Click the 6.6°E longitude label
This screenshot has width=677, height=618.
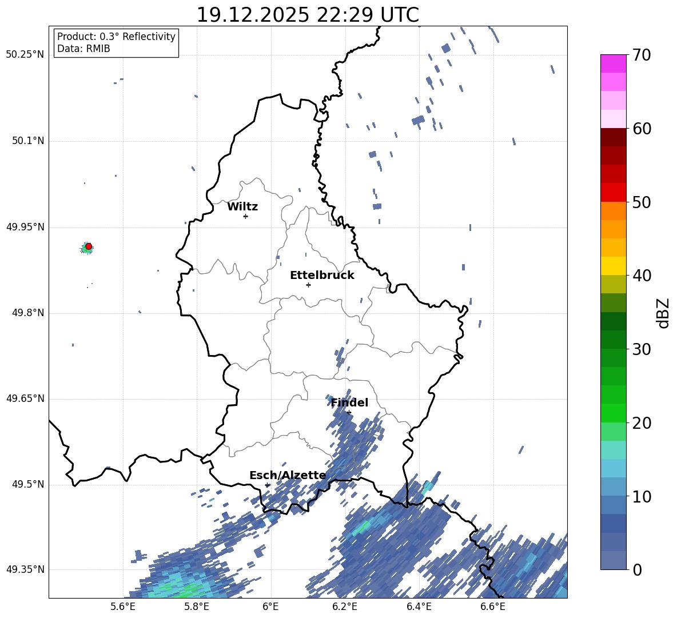coord(493,607)
